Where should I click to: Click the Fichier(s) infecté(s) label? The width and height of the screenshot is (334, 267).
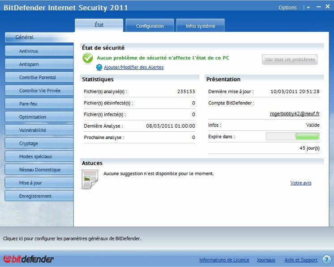point(105,114)
